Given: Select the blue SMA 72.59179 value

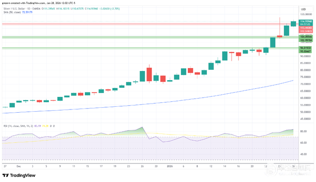Looking at the screenshot, I should coord(27,12).
